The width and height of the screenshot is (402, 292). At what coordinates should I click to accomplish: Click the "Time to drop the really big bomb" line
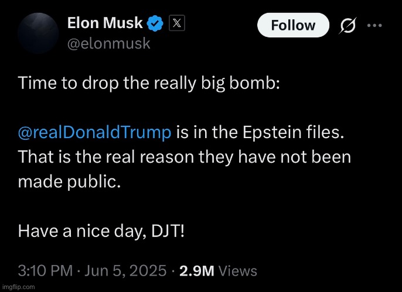(x=149, y=83)
